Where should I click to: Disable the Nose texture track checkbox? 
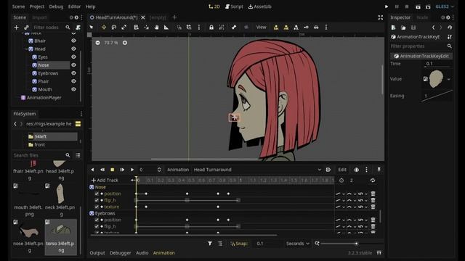coord(97,207)
